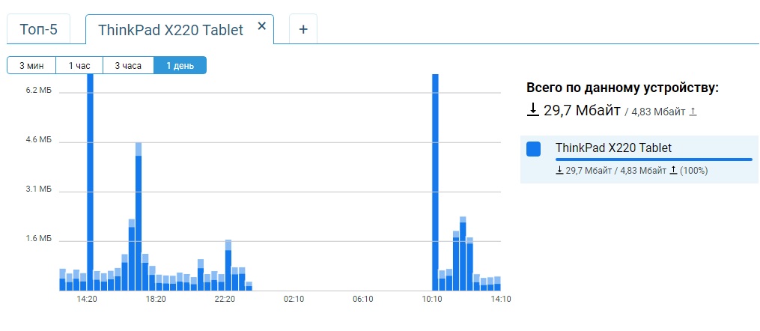This screenshot has width=760, height=331.
Task: Switch the chart to 1 час
Action: coord(79,66)
